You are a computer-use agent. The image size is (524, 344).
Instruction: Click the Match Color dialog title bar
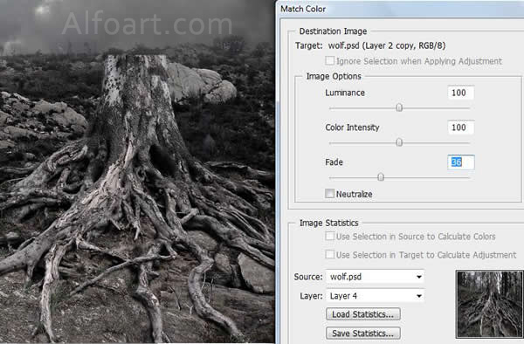point(400,9)
